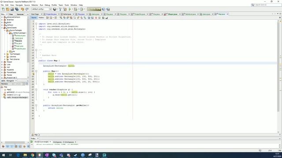Viewport: 282px width, 158px height.
Task: Collapse the Map constructor code fold
Action: (36, 71)
